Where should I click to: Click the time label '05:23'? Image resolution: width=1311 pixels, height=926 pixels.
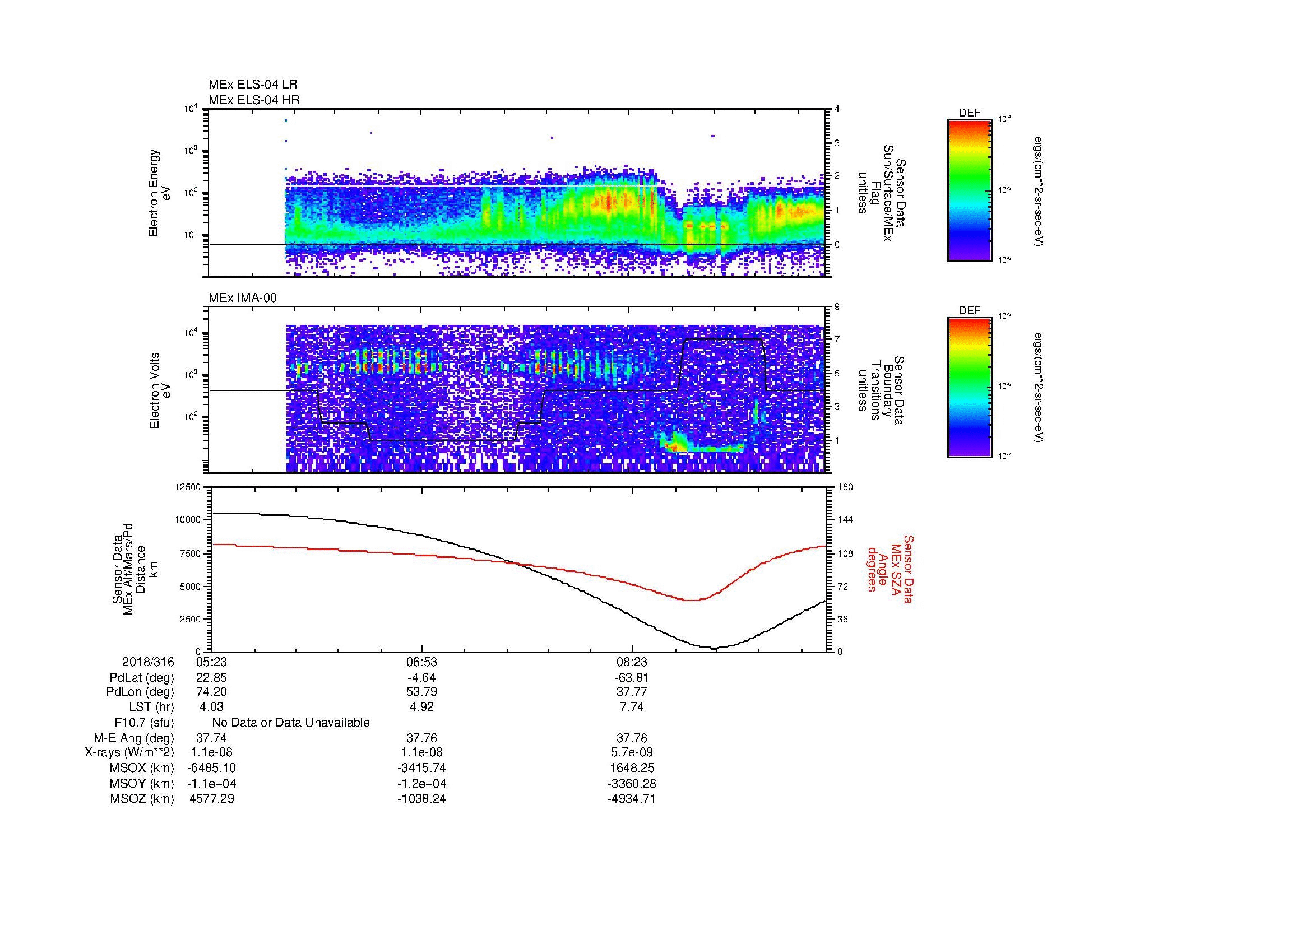tap(211, 662)
